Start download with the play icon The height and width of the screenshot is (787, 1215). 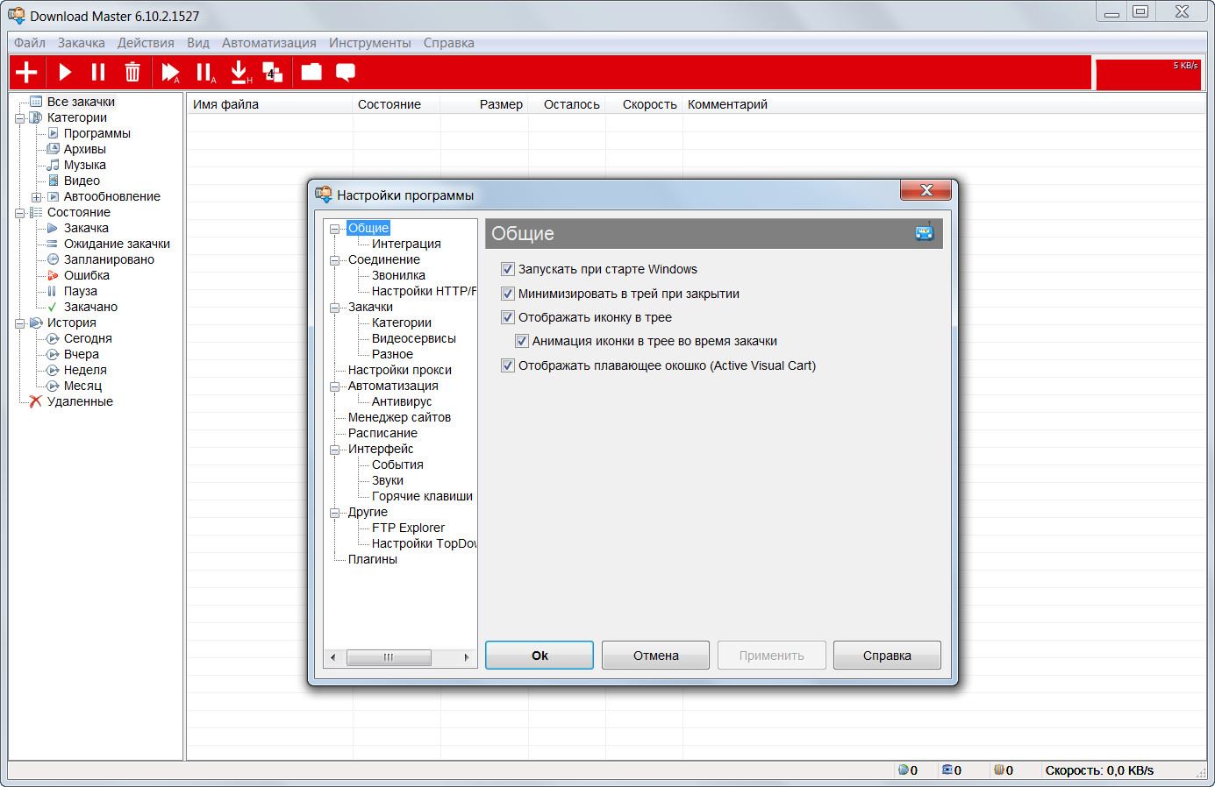click(65, 72)
